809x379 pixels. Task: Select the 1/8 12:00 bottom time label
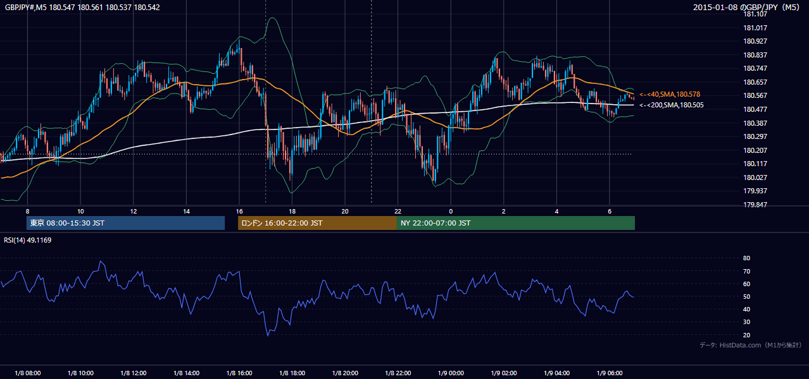[134, 373]
